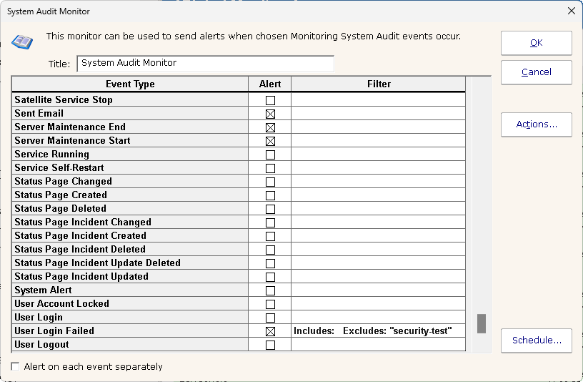Tick the User Account Locked checkbox
Screen dimensions: 583x382
[x=270, y=304]
